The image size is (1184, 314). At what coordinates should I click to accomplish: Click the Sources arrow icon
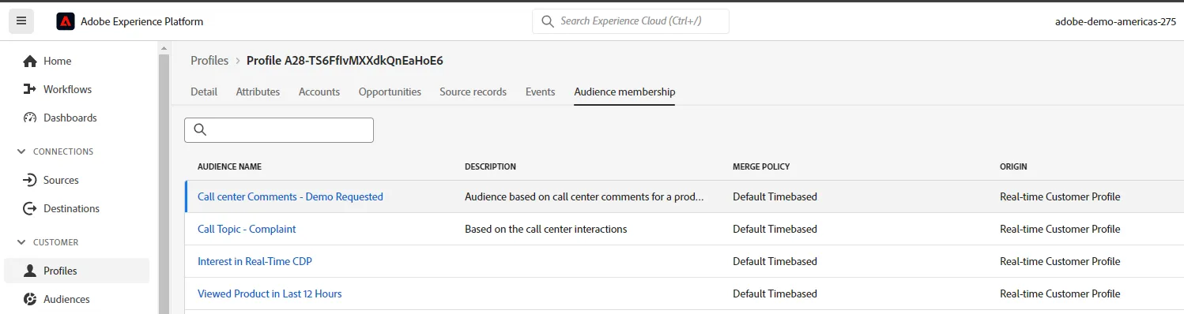tap(31, 180)
